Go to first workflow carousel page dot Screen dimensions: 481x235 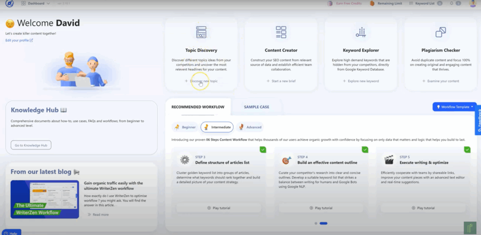316,223
